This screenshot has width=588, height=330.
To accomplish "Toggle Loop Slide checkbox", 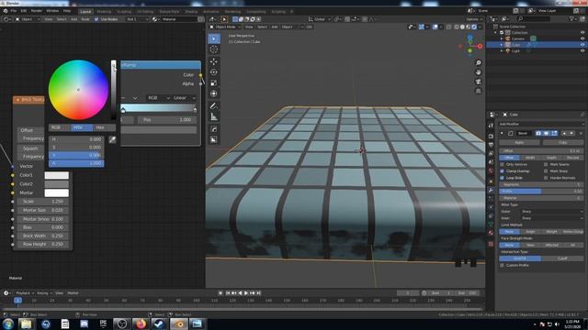I will tap(503, 178).
